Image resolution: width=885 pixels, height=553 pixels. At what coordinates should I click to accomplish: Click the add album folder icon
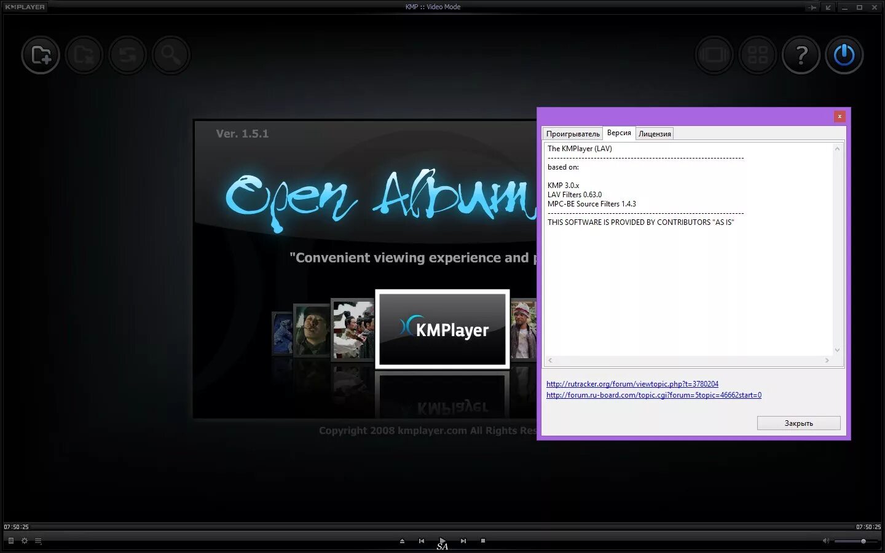[41, 55]
